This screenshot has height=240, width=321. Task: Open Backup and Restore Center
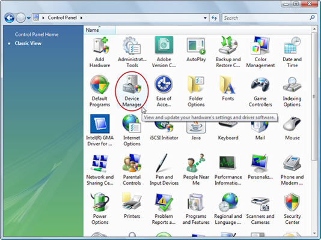coord(228,52)
